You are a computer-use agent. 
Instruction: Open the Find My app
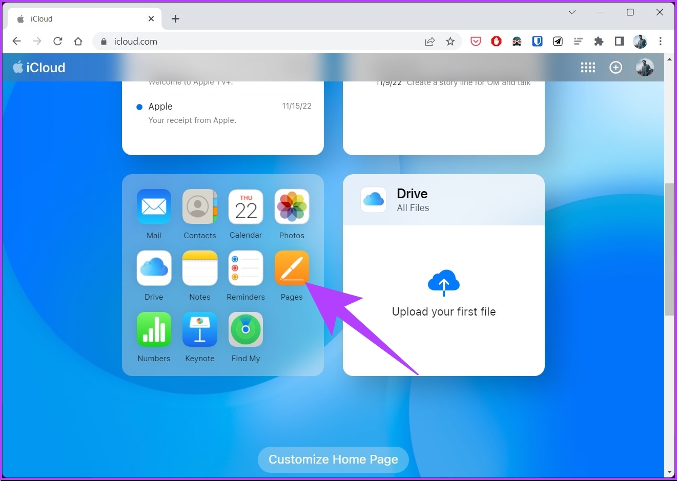click(245, 329)
